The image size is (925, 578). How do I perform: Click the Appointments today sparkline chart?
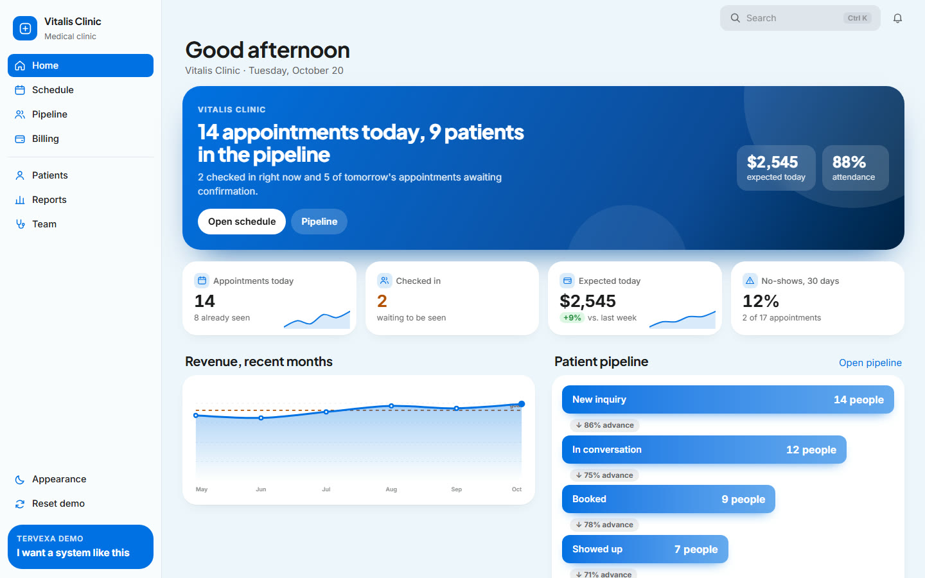tap(317, 319)
